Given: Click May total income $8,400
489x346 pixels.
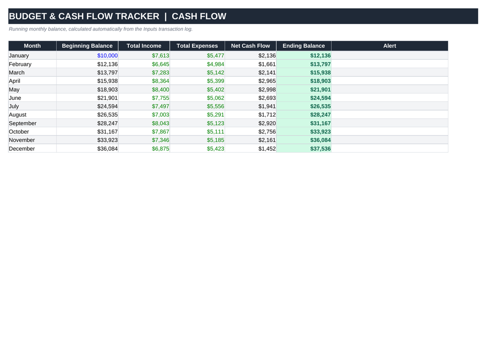Looking at the screenshot, I should [x=144, y=89].
